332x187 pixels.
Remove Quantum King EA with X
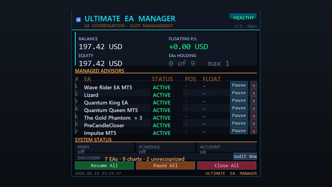click(253, 100)
